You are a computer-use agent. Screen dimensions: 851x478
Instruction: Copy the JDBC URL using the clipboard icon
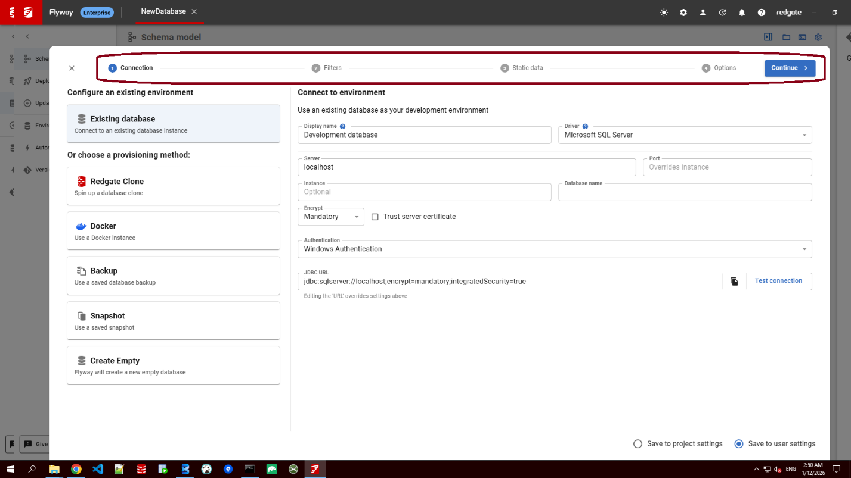[x=734, y=281]
